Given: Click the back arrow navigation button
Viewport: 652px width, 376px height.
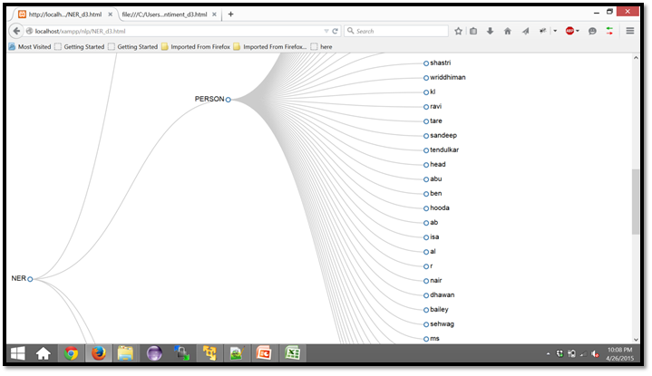Looking at the screenshot, I should pyautogui.click(x=16, y=31).
